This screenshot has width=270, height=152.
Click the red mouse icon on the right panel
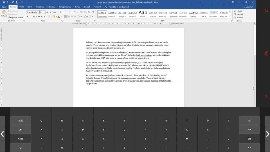point(266,53)
